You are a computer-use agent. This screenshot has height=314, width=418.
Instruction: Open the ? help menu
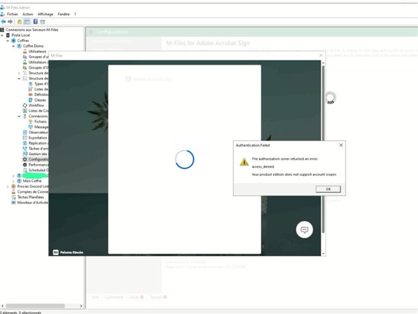point(75,14)
